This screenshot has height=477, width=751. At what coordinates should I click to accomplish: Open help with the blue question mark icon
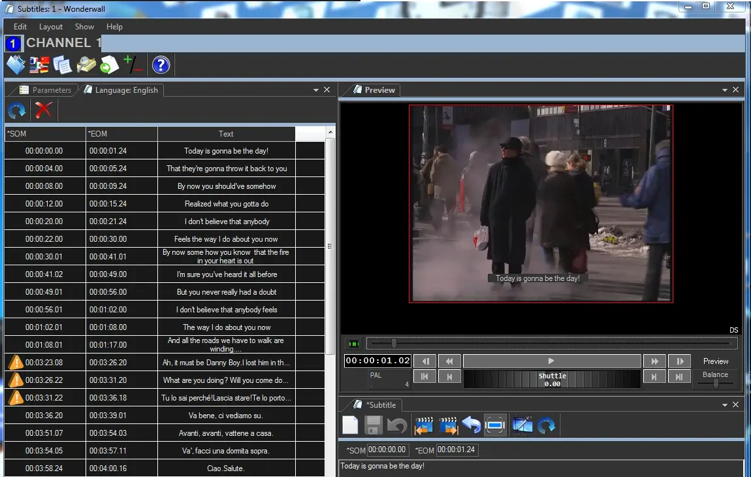pyautogui.click(x=161, y=65)
